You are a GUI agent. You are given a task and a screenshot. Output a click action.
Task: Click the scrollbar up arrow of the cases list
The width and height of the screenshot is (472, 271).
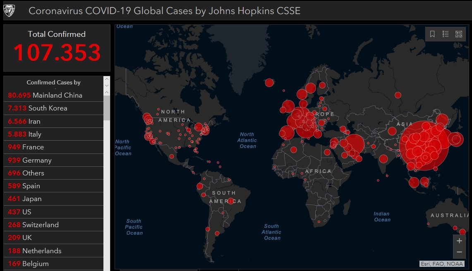[107, 92]
